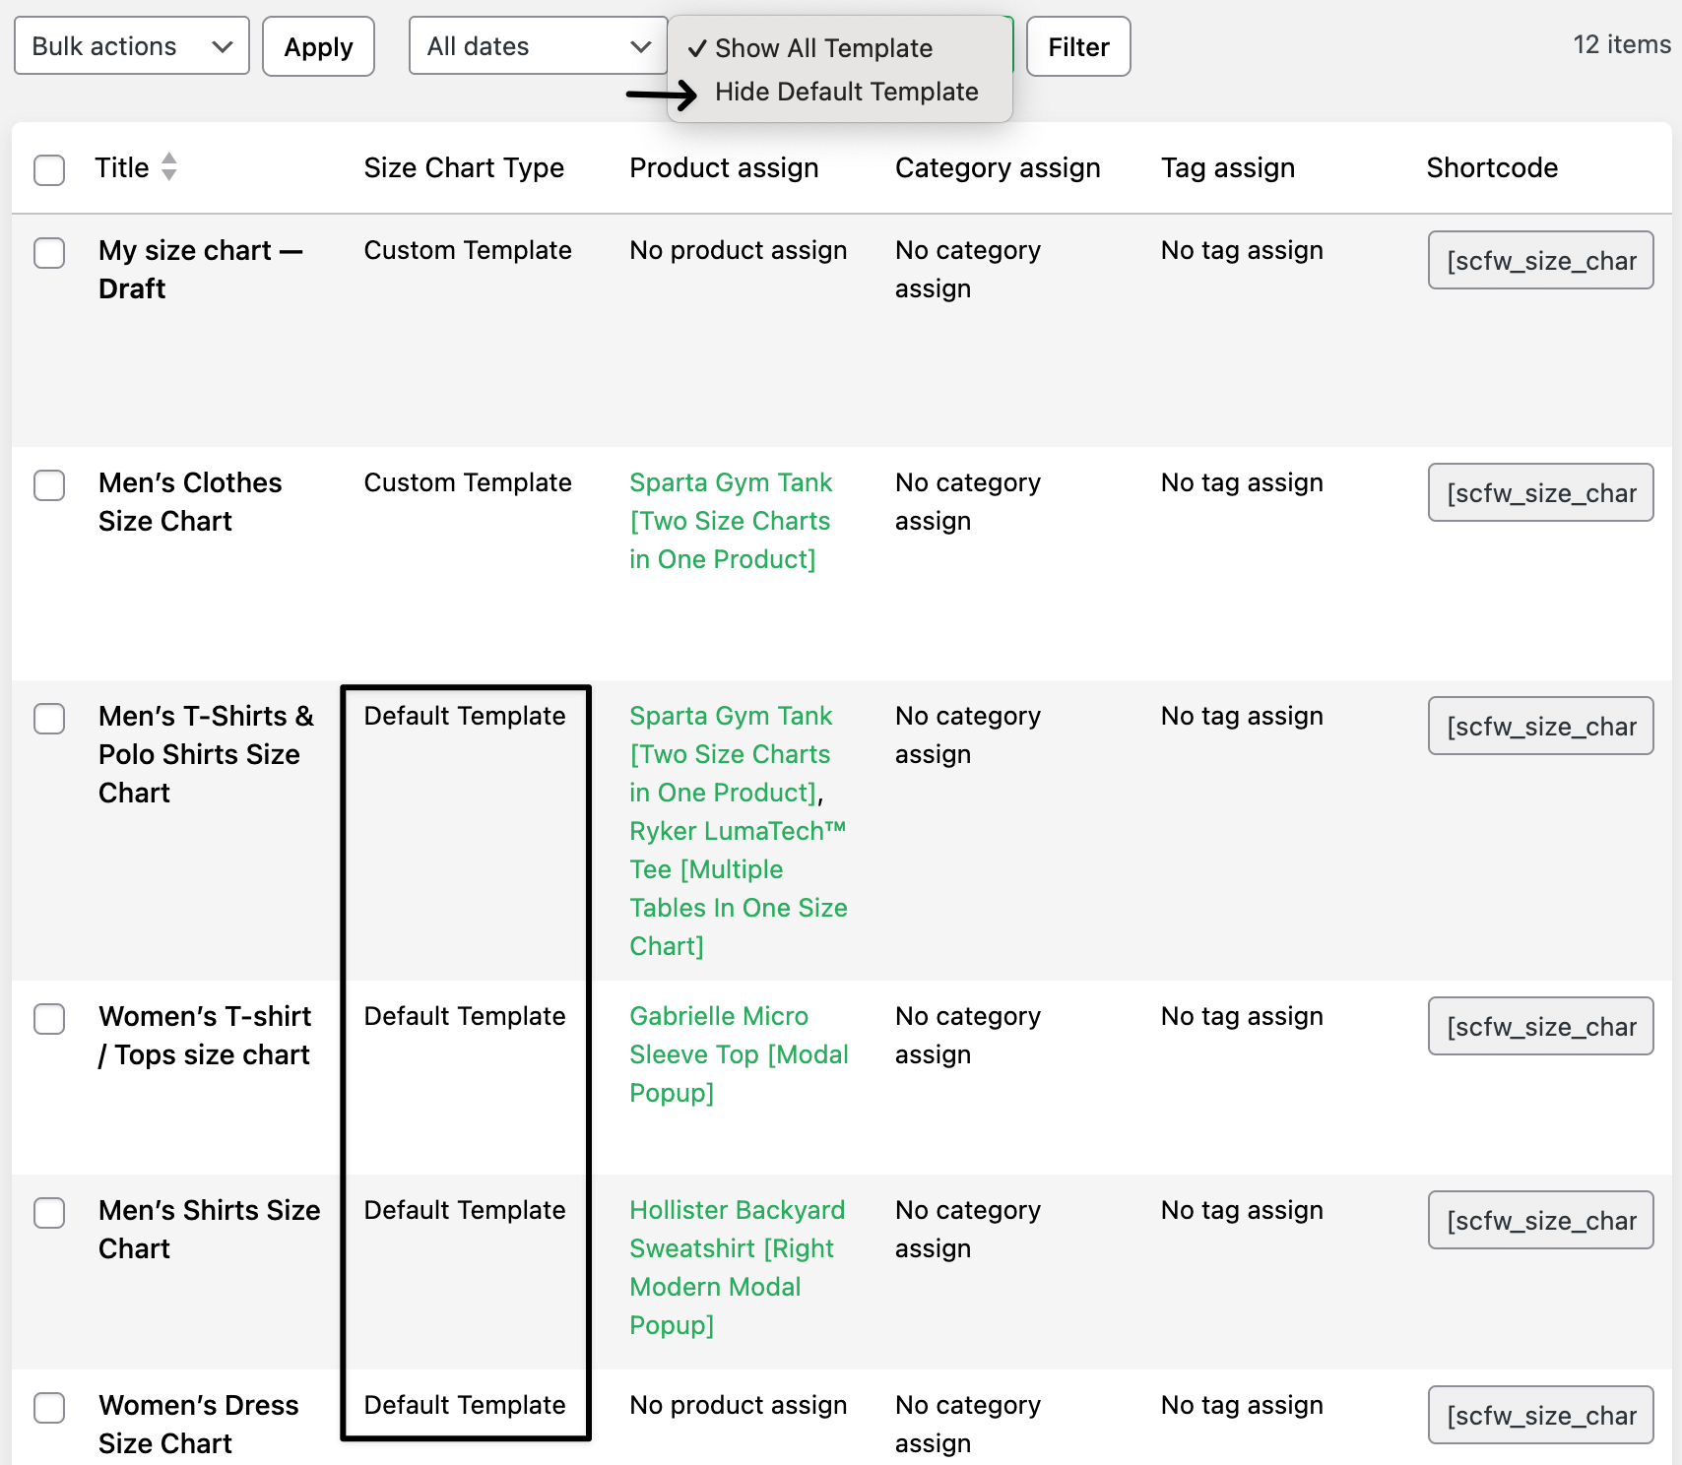Toggle the select-all checkbox in table header
This screenshot has width=1682, height=1465.
coord(49,167)
